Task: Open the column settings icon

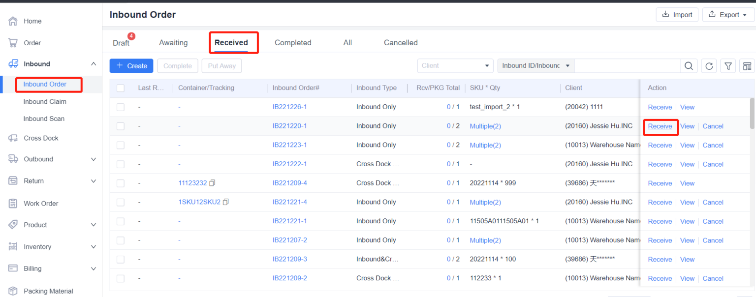Action: pos(747,65)
